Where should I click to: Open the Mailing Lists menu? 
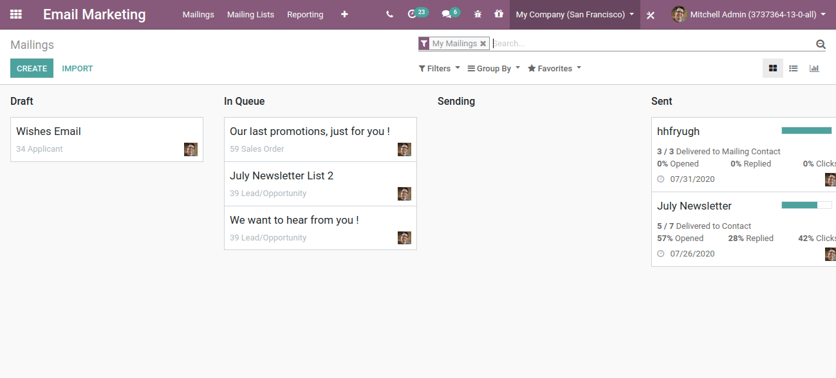pos(250,14)
